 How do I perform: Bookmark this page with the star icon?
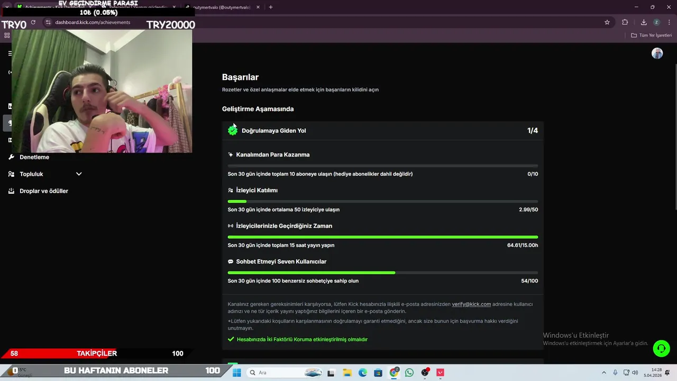[x=607, y=22]
